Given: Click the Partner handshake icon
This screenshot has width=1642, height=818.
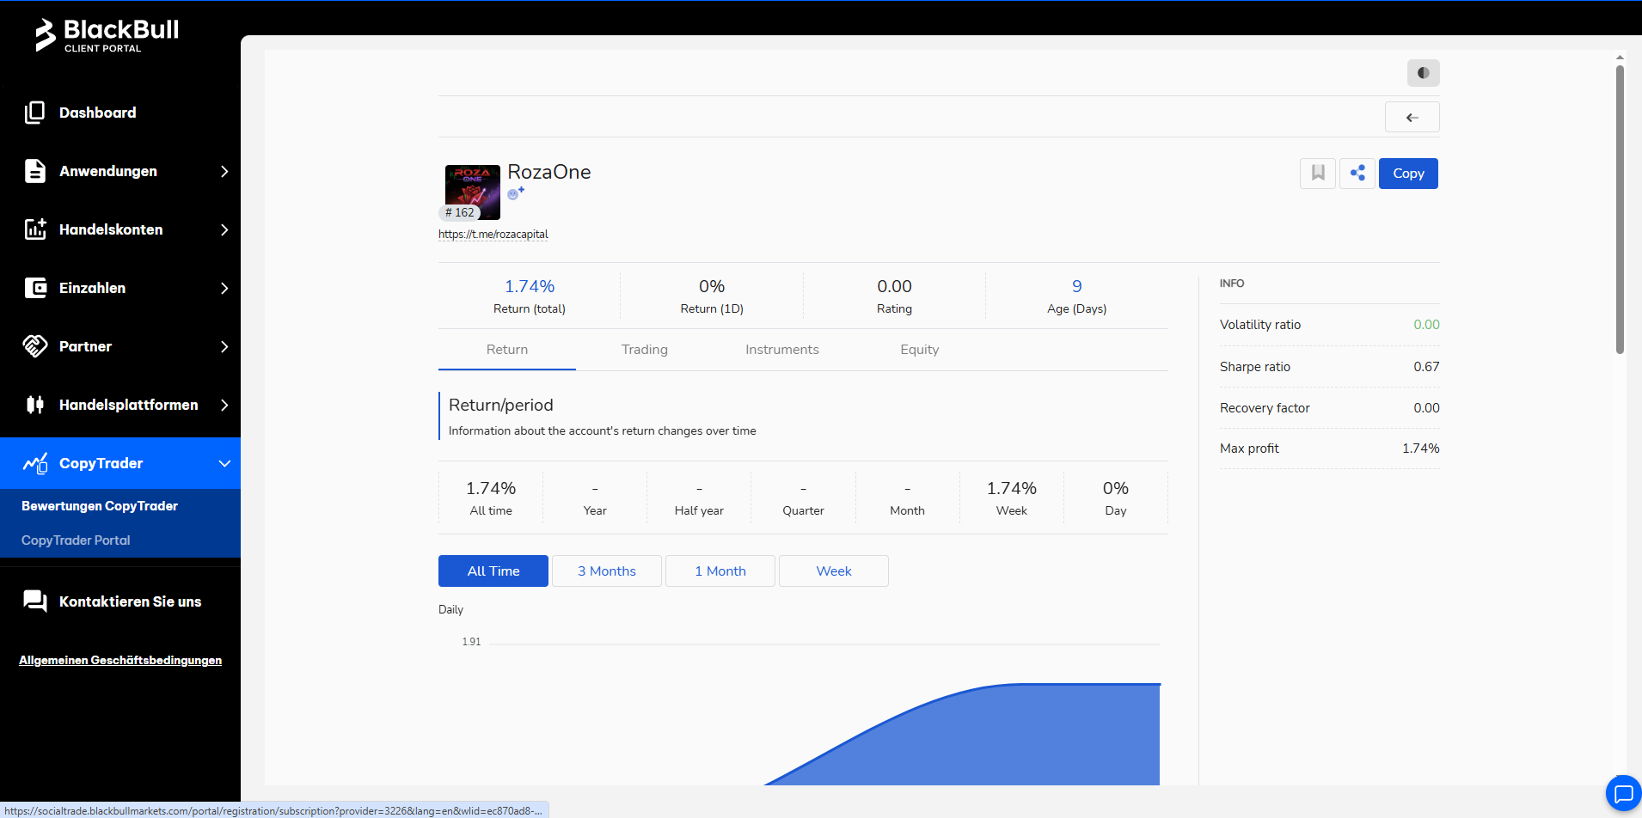Looking at the screenshot, I should [35, 346].
